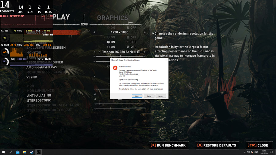The image size is (276, 155).
Task: Lower brightness with slider's left arrow
Action: pyautogui.click(x=94, y=57)
